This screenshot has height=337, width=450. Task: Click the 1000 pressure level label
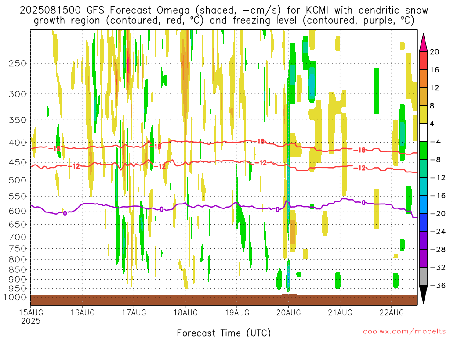[15, 297]
